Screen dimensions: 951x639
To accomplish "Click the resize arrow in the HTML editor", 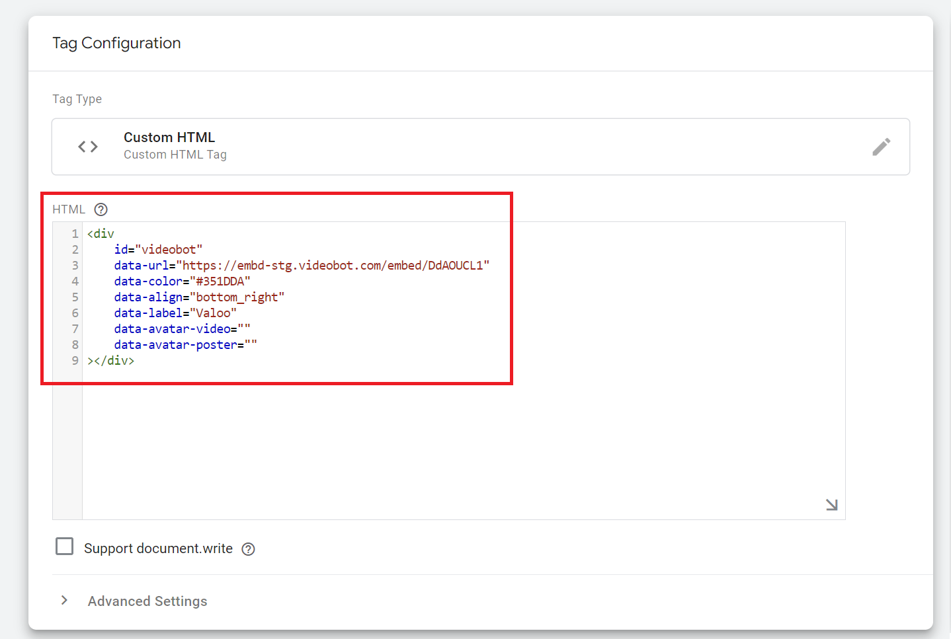I will coord(831,505).
